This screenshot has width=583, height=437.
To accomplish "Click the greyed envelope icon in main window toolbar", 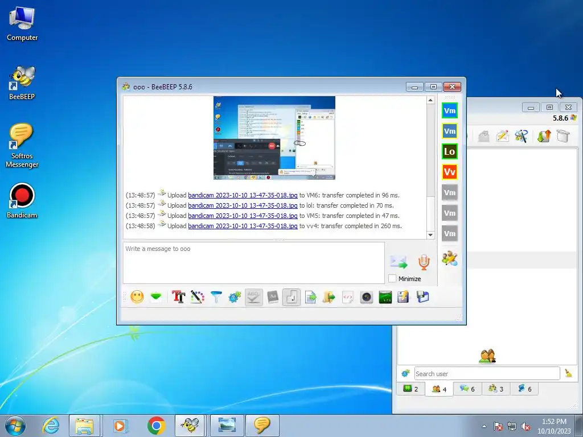I will click(483, 136).
